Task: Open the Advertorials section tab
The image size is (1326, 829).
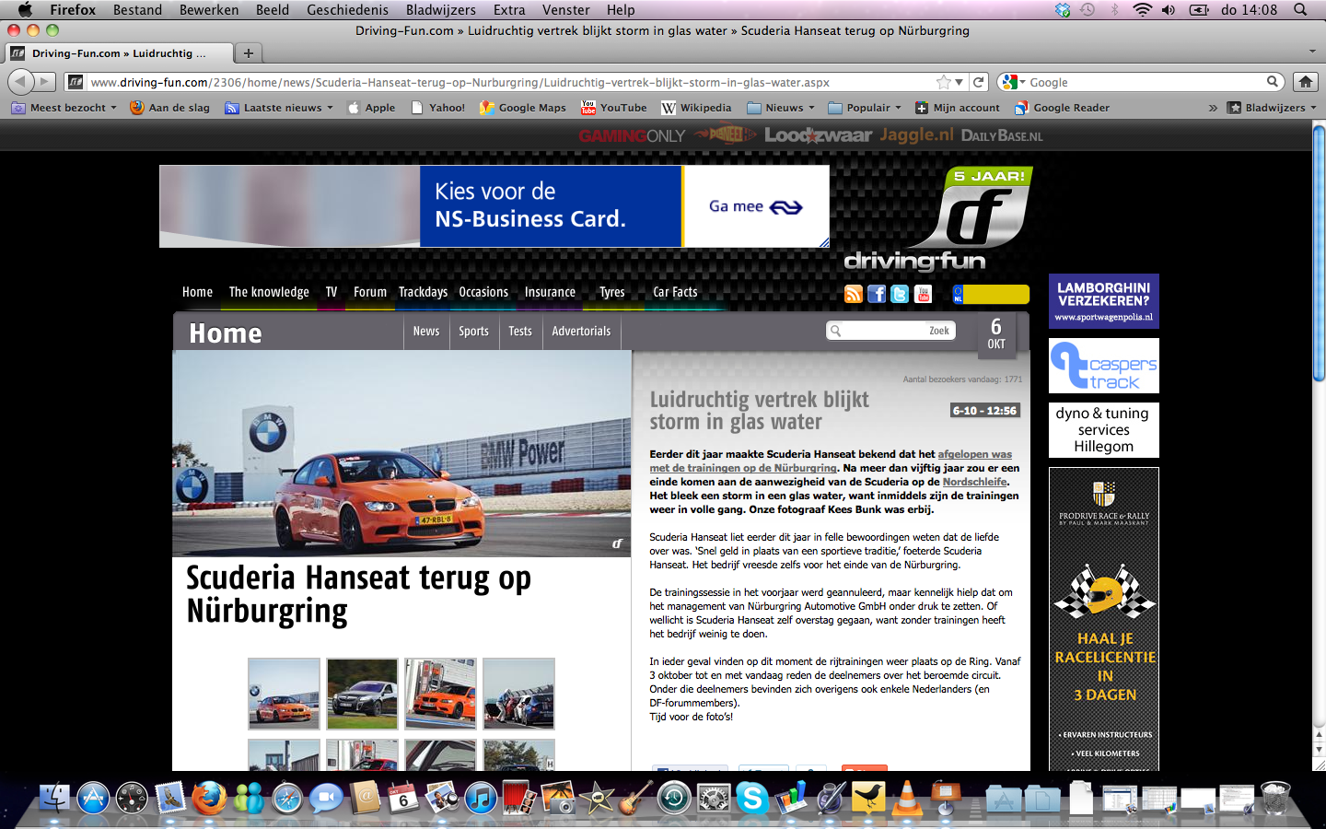Action: 581,331
